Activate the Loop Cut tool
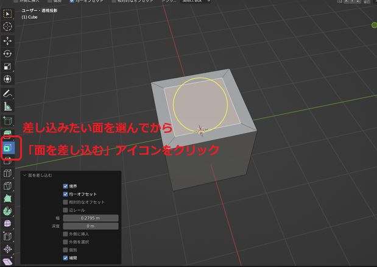This screenshot has width=377, height=267. point(7,173)
